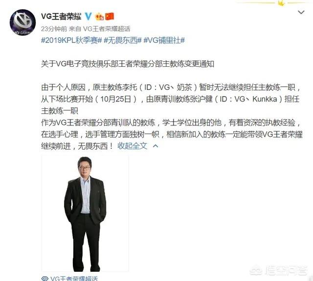This screenshot has width=313, height=281.
Task: Enlarge the coach photo thumbnail
Action: 85,214
